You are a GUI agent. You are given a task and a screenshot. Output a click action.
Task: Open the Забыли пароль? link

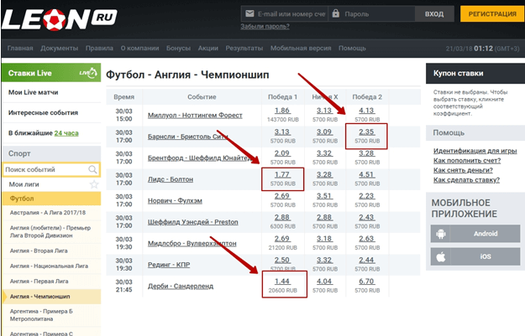[265, 26]
